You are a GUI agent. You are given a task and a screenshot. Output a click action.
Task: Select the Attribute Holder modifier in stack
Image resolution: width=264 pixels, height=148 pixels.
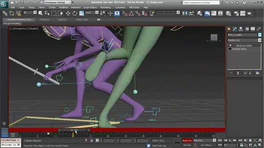tap(244, 46)
